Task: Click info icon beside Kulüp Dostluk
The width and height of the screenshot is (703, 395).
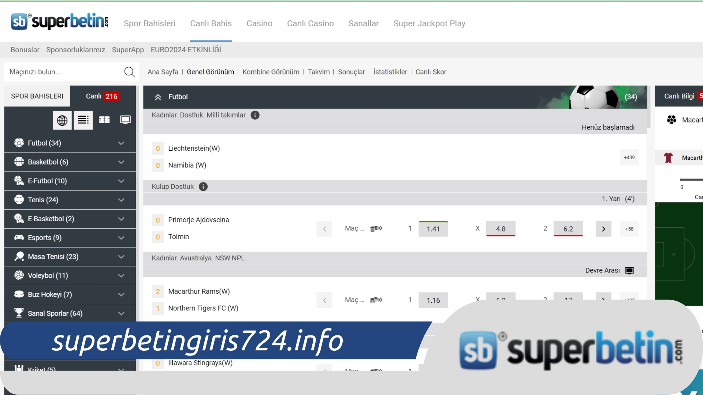Action: [x=203, y=187]
